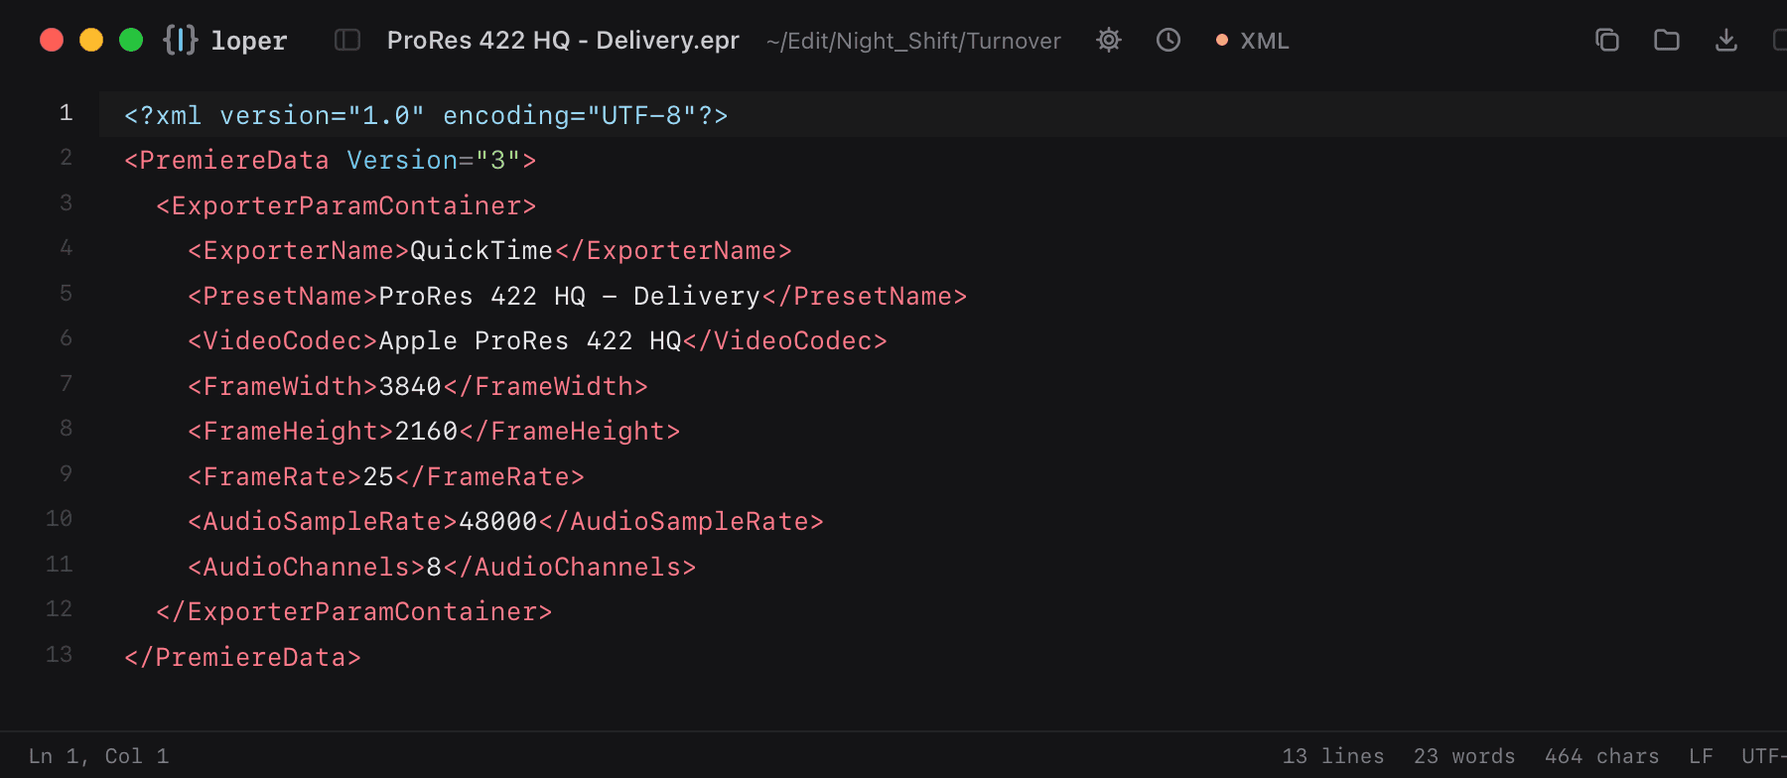Click the opening ExporterParamContainer tag
This screenshot has width=1787, height=778.
pos(346,205)
